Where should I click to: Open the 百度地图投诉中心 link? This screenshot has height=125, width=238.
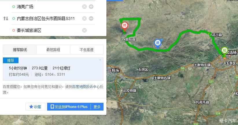point(86,87)
